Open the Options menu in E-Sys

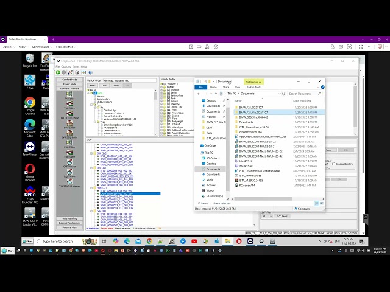(x=66, y=66)
